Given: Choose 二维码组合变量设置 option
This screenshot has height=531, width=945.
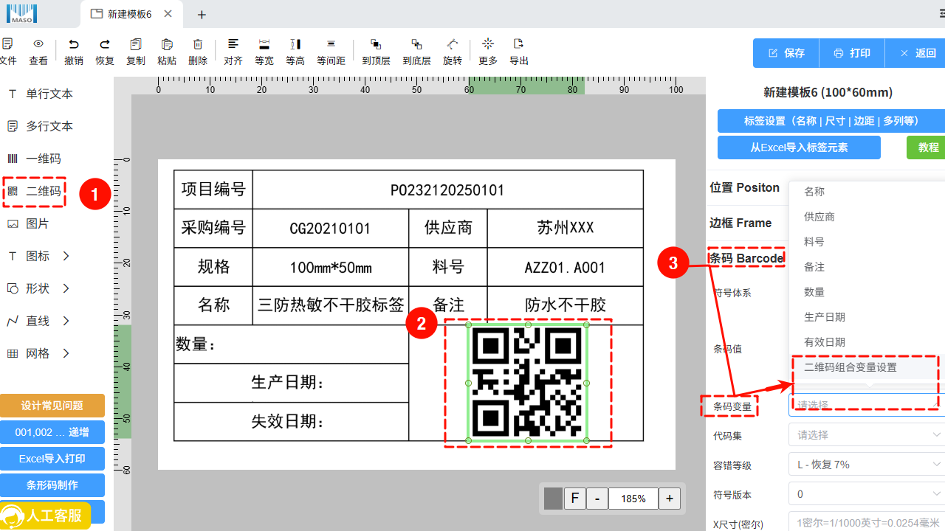Looking at the screenshot, I should pyautogui.click(x=867, y=367).
